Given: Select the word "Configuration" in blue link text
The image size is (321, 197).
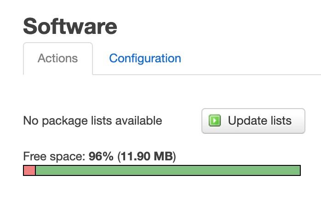Looking at the screenshot, I should click(x=145, y=58).
